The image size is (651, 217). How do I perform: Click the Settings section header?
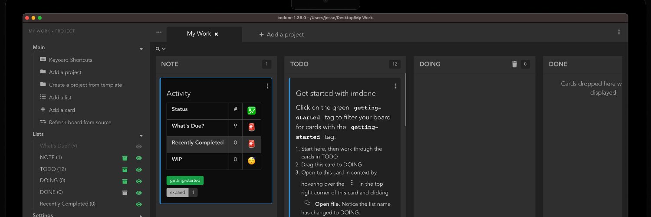pos(43,215)
